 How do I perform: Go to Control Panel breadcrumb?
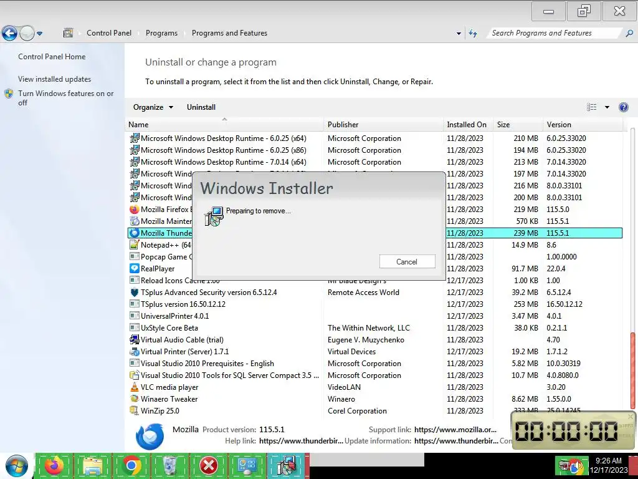coord(108,33)
